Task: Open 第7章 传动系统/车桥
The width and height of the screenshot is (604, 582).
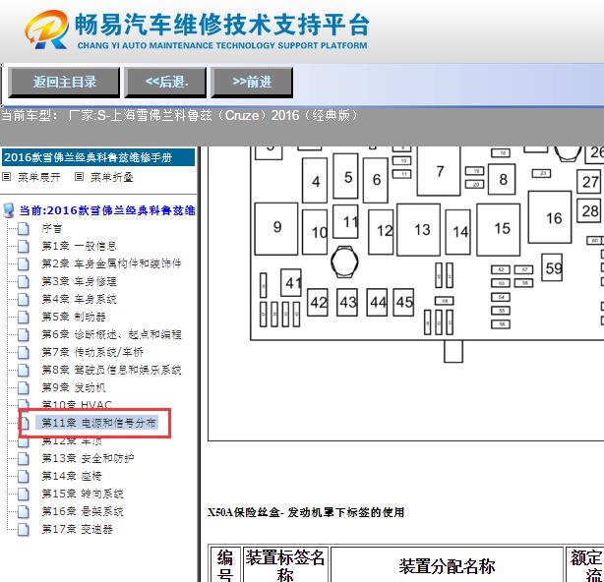Action: click(92, 352)
